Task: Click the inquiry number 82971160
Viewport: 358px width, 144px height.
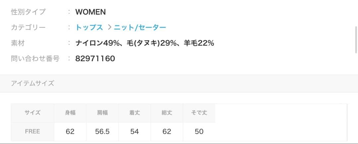Action: click(x=95, y=59)
